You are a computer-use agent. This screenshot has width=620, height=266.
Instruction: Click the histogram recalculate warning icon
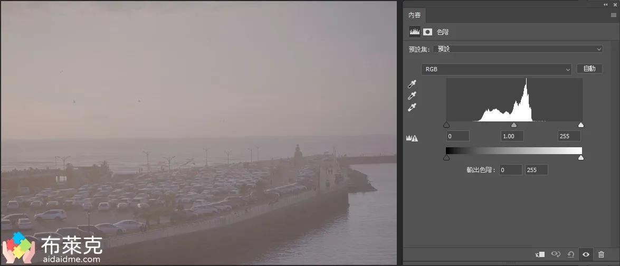(412, 138)
